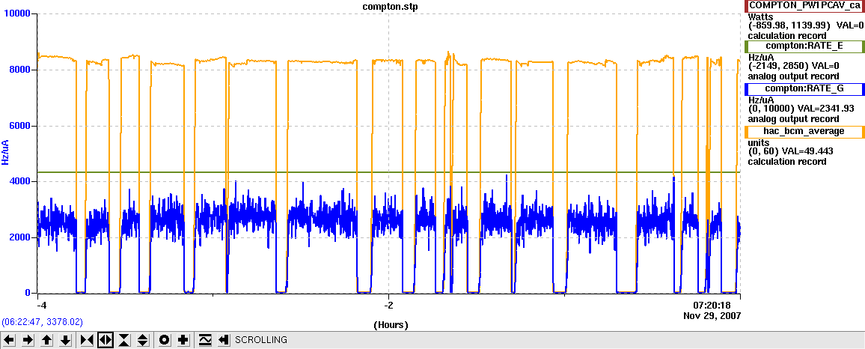Compress the vertical axis range

pyautogui.click(x=124, y=340)
